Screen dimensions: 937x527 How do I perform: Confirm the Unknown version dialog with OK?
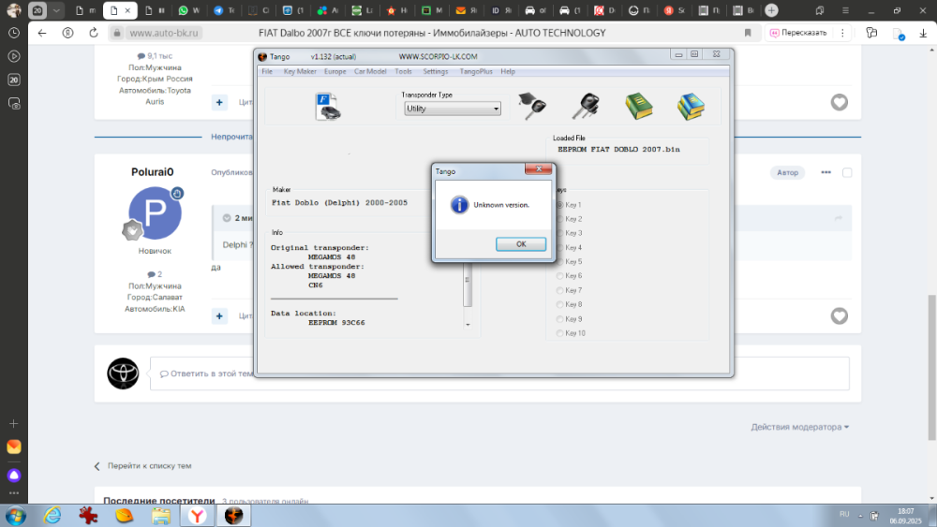[520, 244]
